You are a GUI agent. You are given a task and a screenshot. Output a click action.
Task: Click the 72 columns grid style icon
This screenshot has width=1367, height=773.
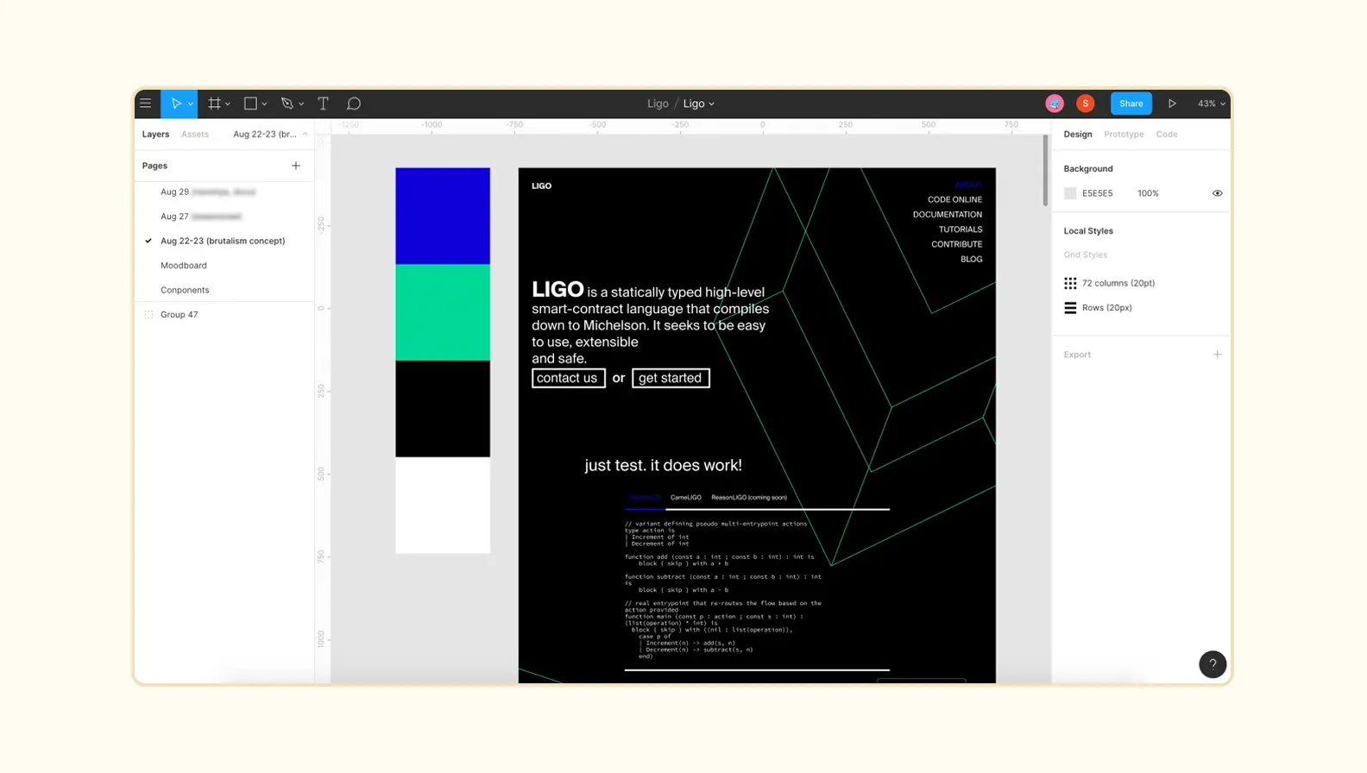tap(1070, 283)
